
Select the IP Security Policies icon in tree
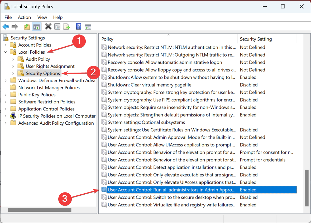pos(13,116)
